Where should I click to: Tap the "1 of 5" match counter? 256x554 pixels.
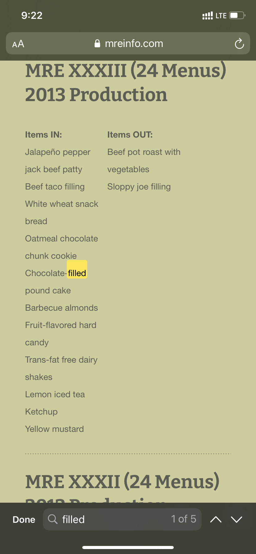tap(184, 519)
